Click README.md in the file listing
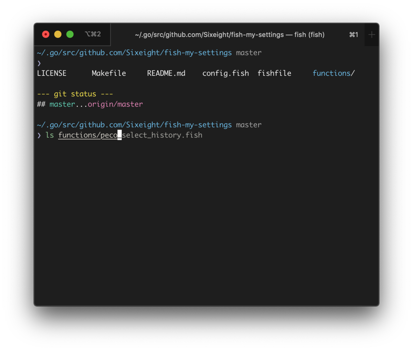Image resolution: width=413 pixels, height=351 pixels. [x=166, y=73]
